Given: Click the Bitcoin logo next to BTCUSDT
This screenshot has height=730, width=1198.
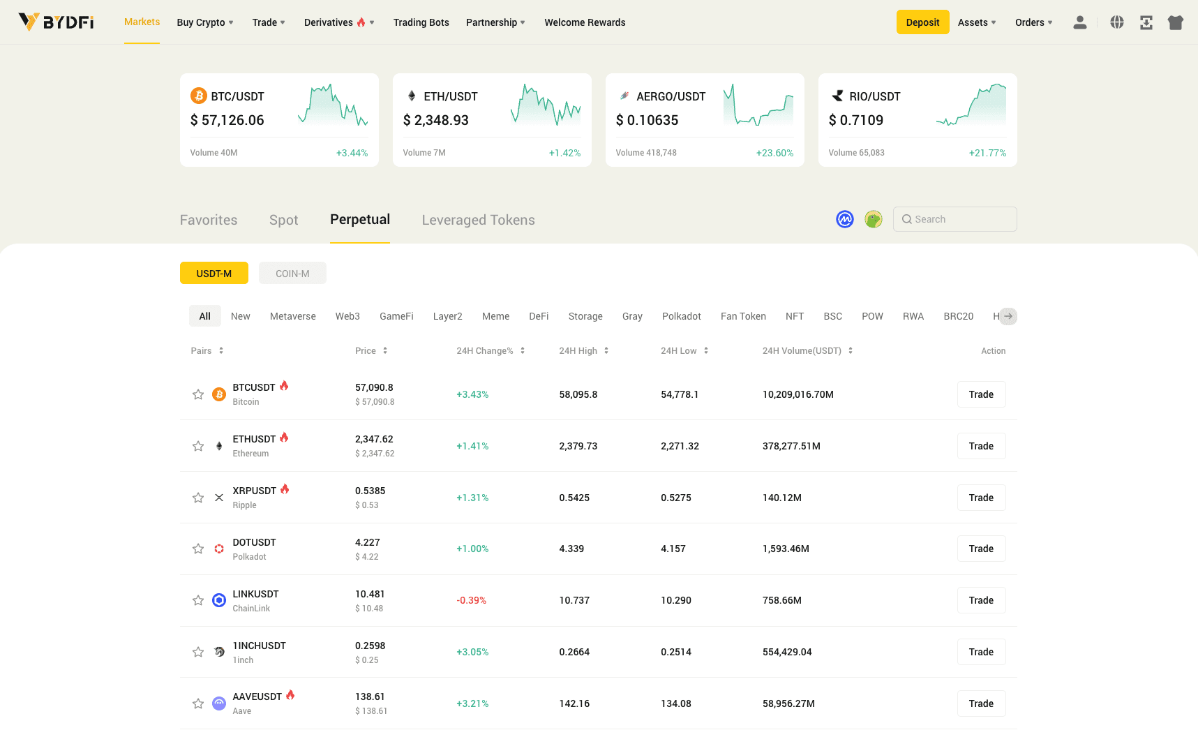Looking at the screenshot, I should [x=218, y=394].
